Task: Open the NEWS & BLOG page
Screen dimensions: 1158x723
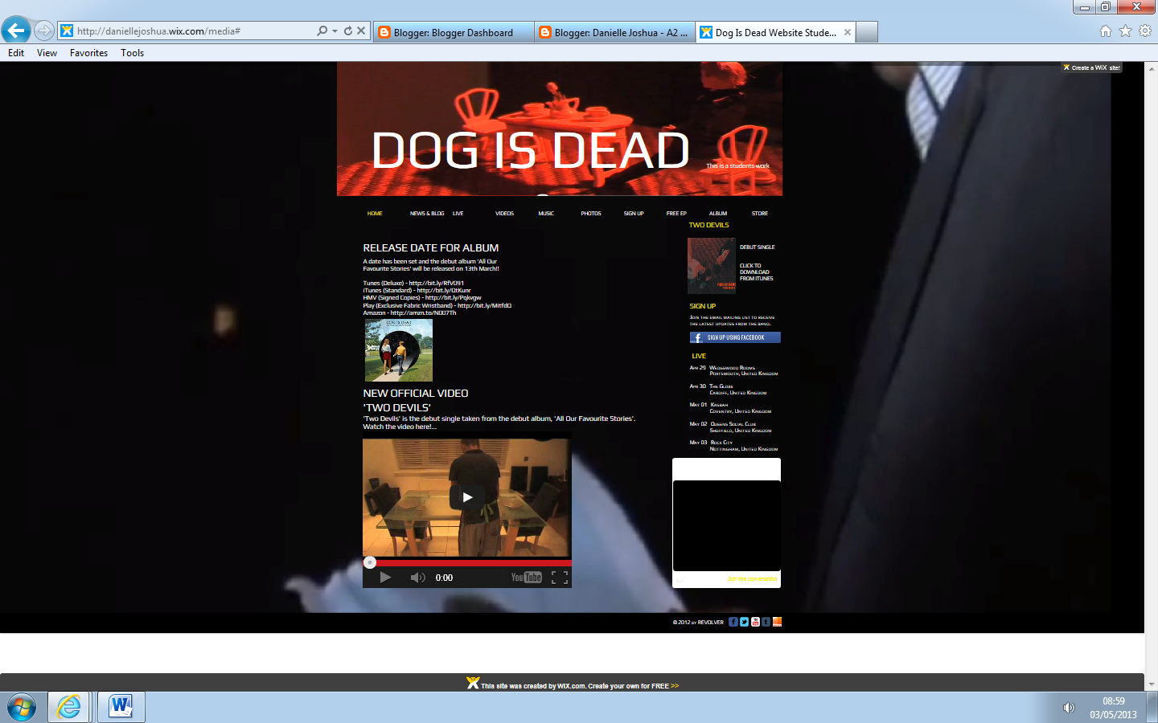Action: pos(427,214)
